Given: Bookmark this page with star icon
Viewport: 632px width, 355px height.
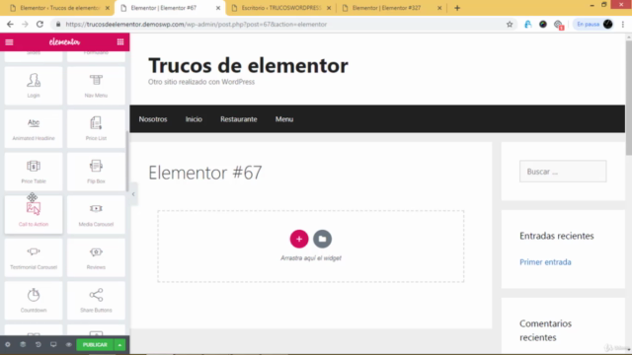Looking at the screenshot, I should coord(510,24).
